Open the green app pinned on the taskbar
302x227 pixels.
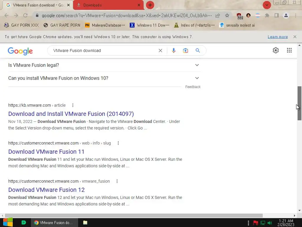[x=24, y=223]
